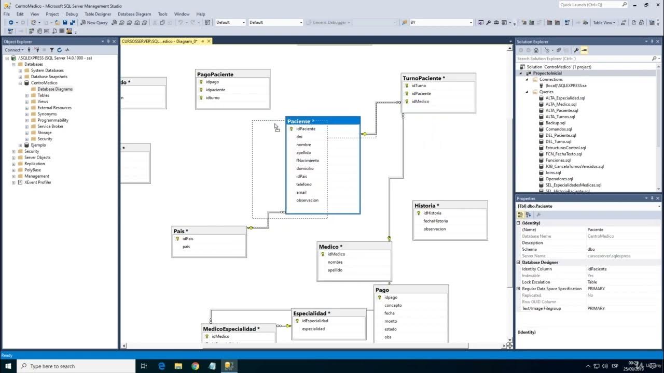Click the Refresh icon in Object Explorer
664x373 pixels.
59,50
